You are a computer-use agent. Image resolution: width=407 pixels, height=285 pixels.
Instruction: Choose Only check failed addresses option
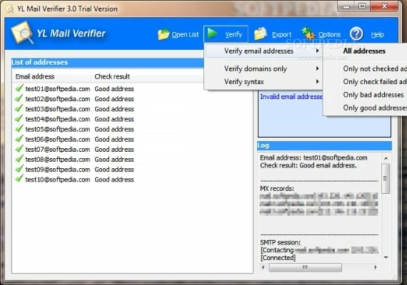(x=375, y=82)
